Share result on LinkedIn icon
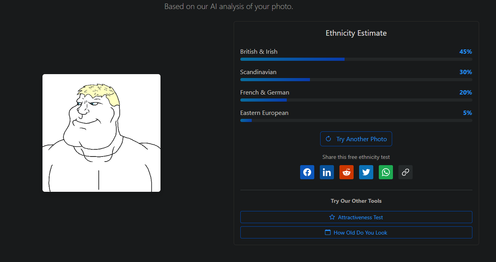 pyautogui.click(x=327, y=172)
